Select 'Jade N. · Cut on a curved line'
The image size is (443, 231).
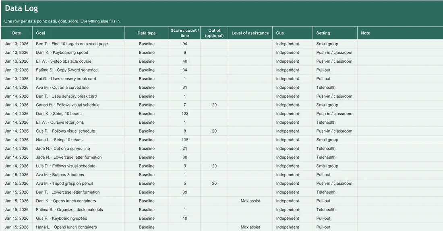pyautogui.click(x=78, y=149)
